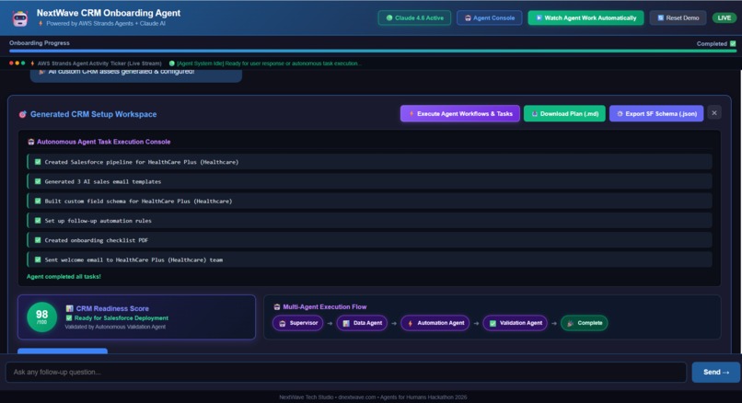The image size is (742, 403).
Task: Toggle checkbox for Generated 3 AI sales email templates
Action: [38, 181]
